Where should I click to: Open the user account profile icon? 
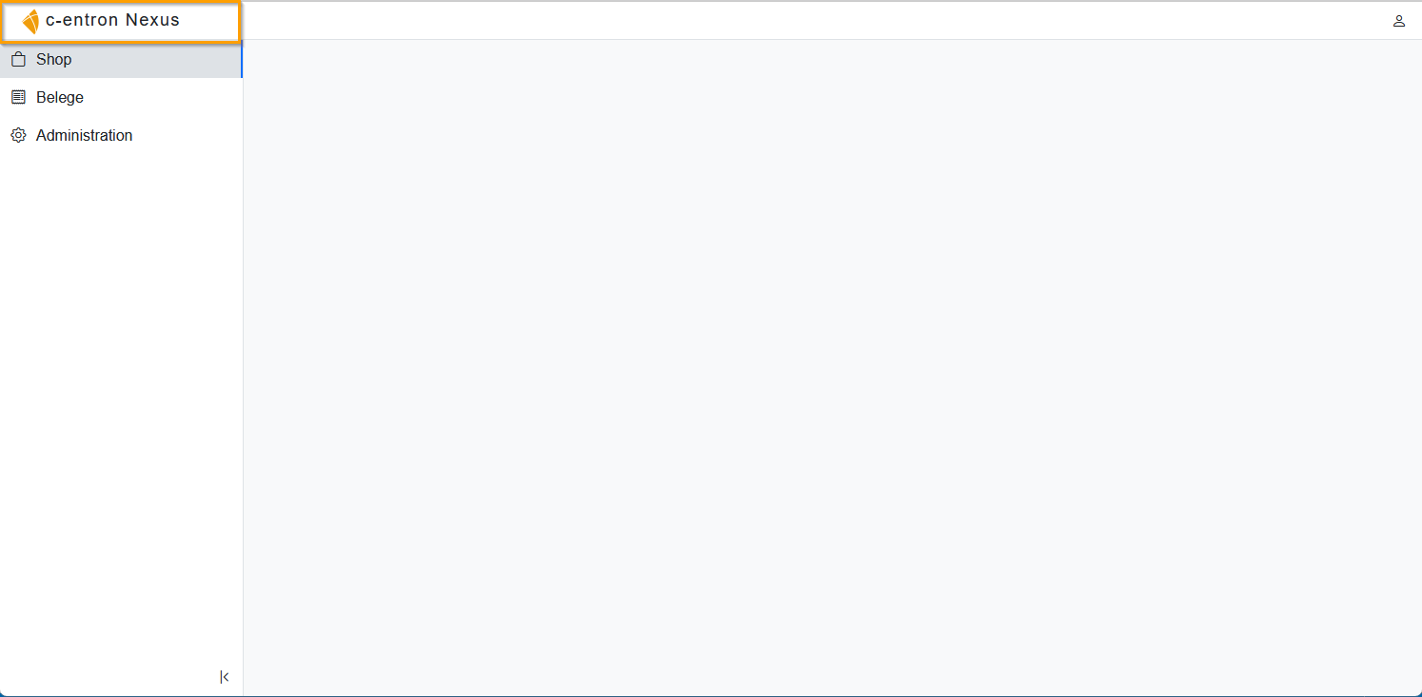(x=1398, y=21)
